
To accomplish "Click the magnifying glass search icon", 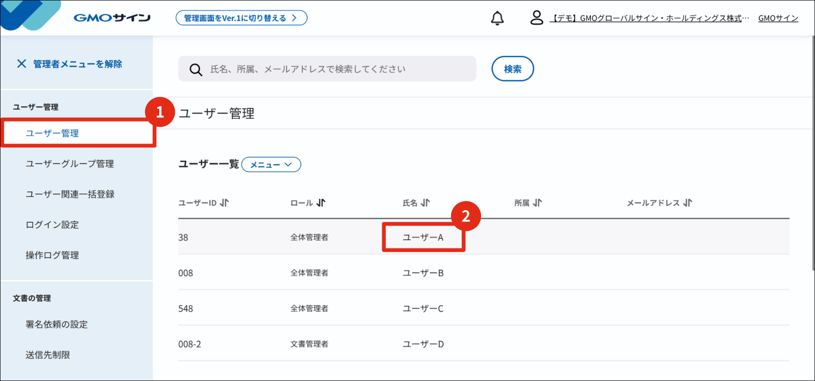I will [x=195, y=70].
